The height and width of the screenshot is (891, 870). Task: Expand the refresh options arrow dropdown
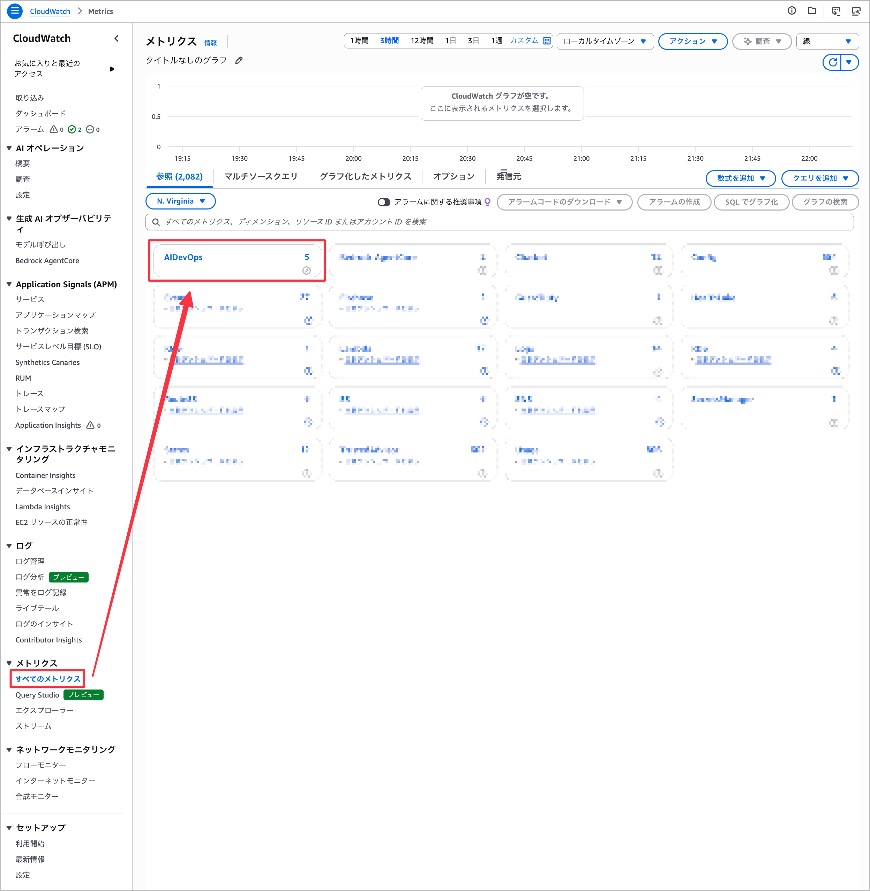849,62
